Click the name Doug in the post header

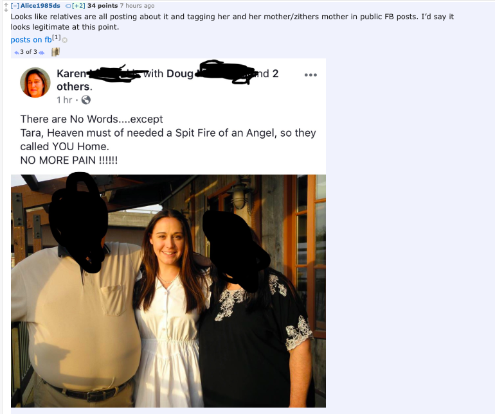pyautogui.click(x=180, y=73)
